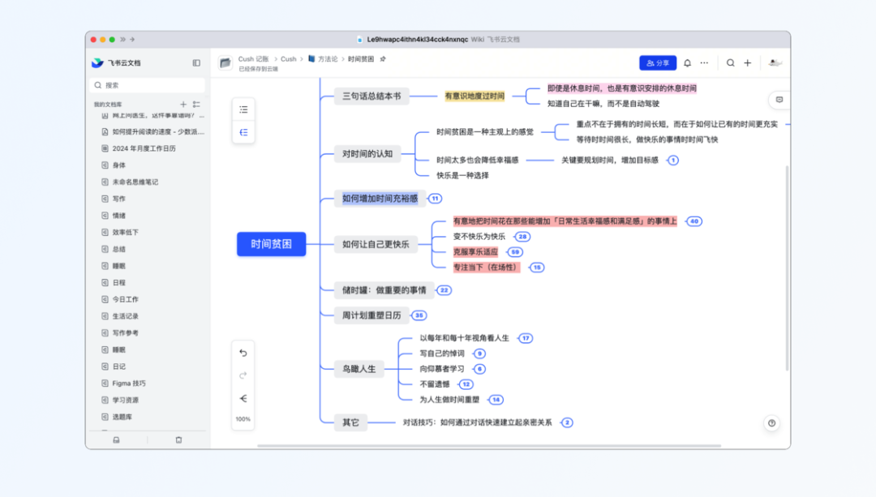Image resolution: width=876 pixels, height=497 pixels.
Task: Redo the last undone edit
Action: [243, 375]
